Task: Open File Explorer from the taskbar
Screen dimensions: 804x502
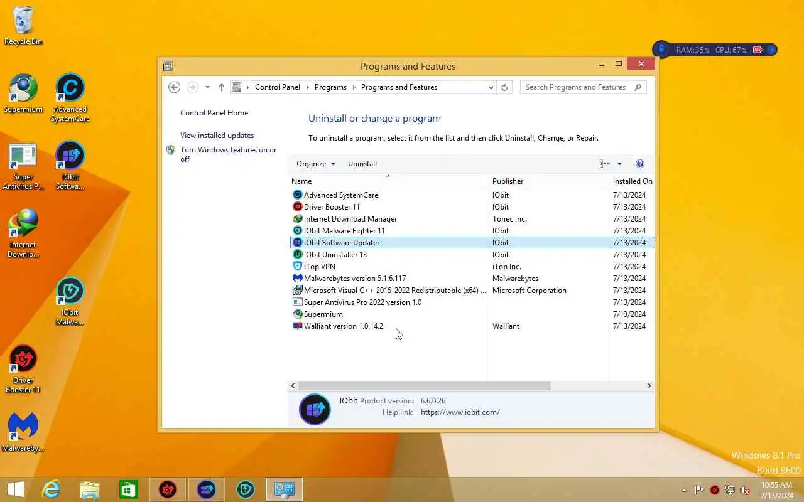Action: click(x=90, y=489)
